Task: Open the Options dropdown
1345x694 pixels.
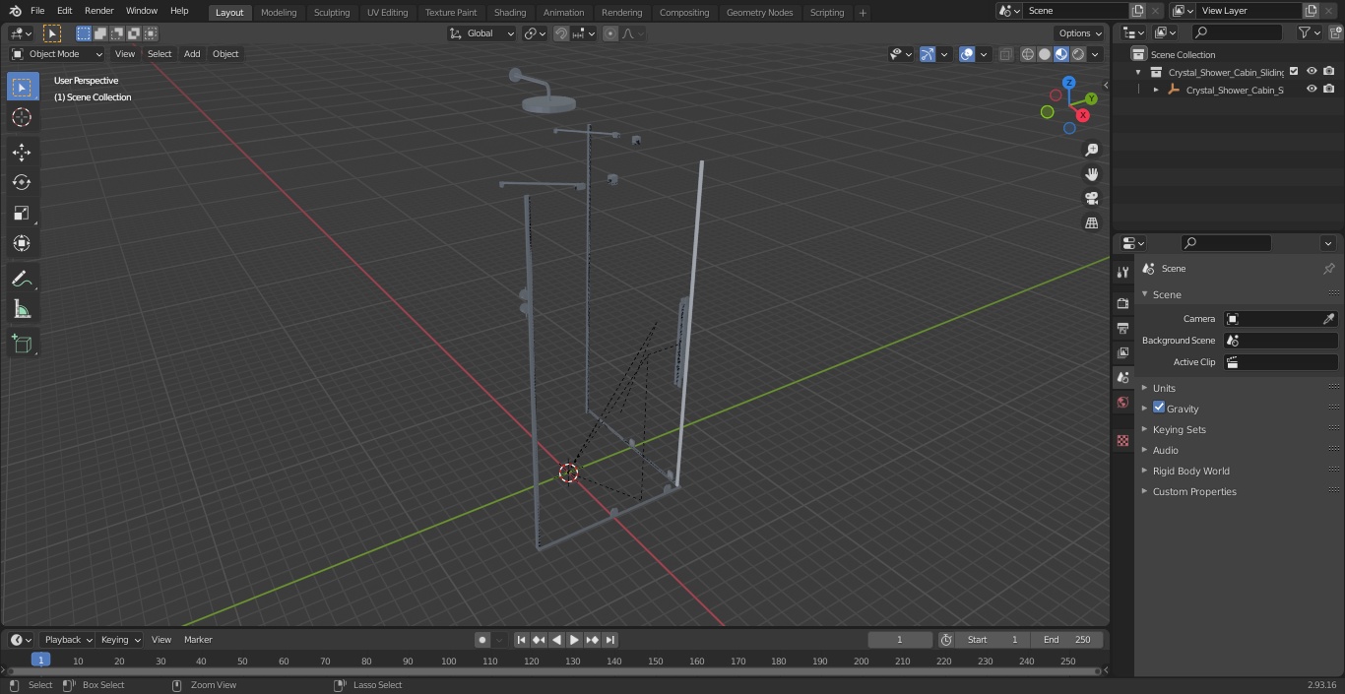Action: [1080, 33]
